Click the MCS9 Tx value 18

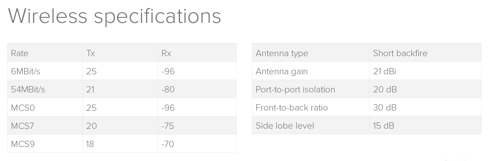click(90, 144)
